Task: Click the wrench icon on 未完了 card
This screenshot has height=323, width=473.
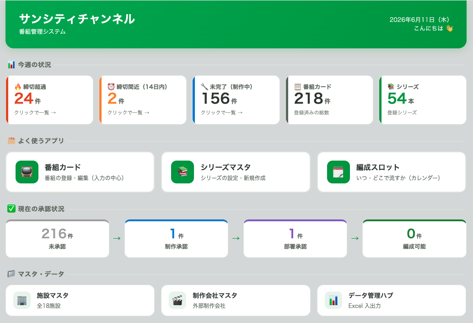Action: coord(204,87)
